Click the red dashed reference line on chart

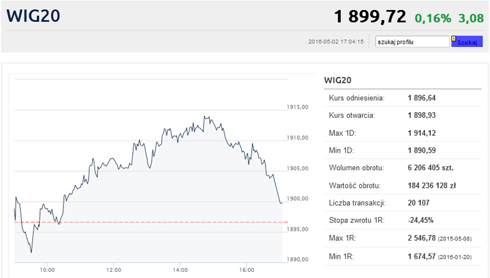pyautogui.click(x=151, y=222)
